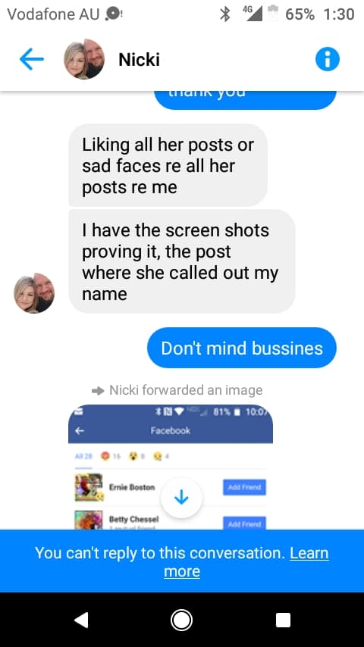This screenshot has height=647, width=364.
Task: Tap Android home circle button
Action: [x=181, y=620]
